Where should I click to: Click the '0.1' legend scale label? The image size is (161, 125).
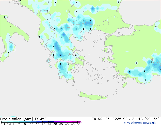[x=3, y=124]
